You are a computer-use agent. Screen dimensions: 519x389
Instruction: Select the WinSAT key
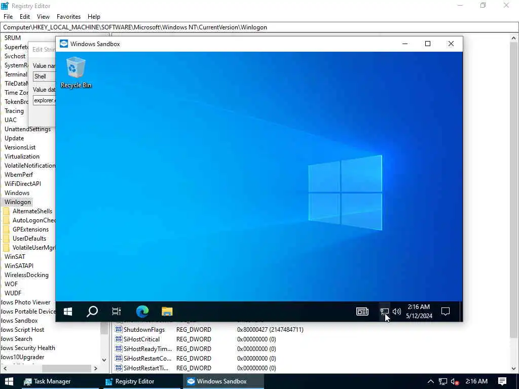pyautogui.click(x=15, y=257)
